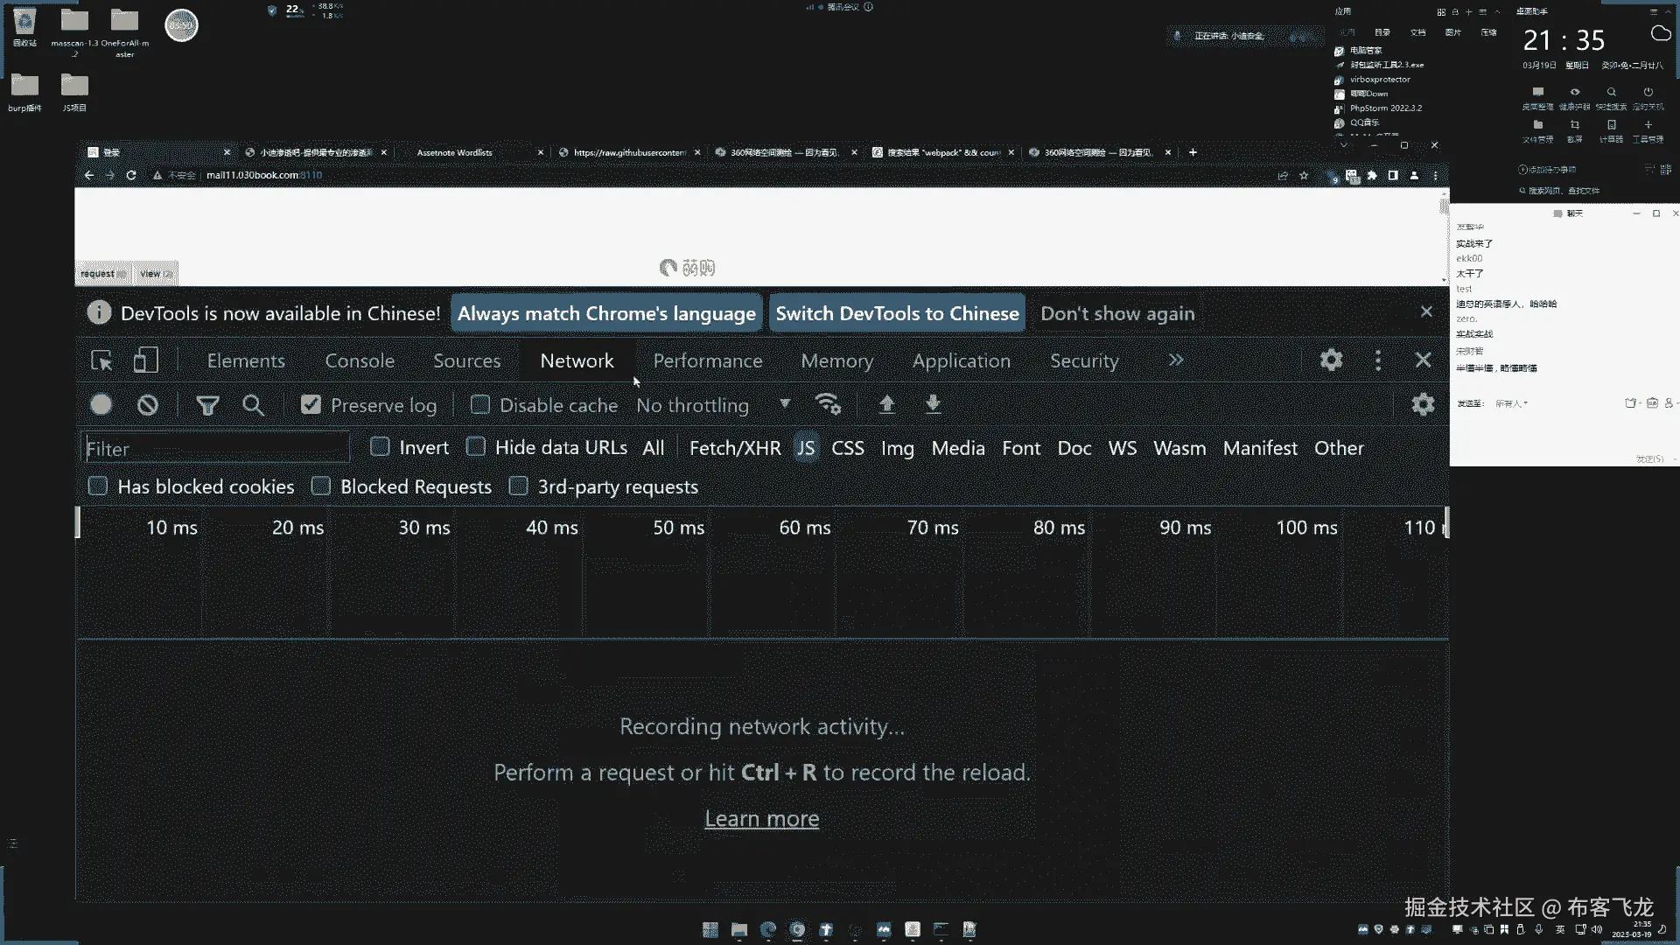Select the Fetch/XHR filter type
Viewport: 1680px width, 945px height.
point(734,448)
